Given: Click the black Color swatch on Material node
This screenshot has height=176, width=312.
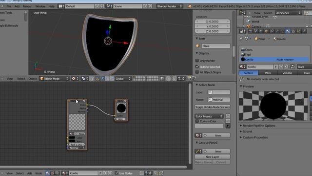Looking at the screenshot, I should (72, 138).
